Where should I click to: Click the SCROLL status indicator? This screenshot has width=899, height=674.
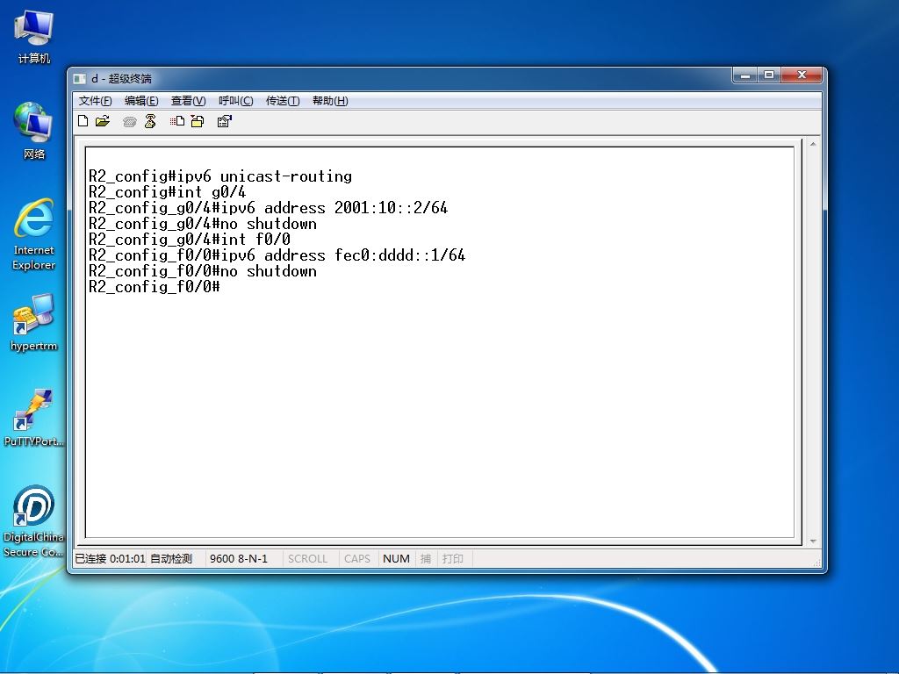(x=307, y=558)
